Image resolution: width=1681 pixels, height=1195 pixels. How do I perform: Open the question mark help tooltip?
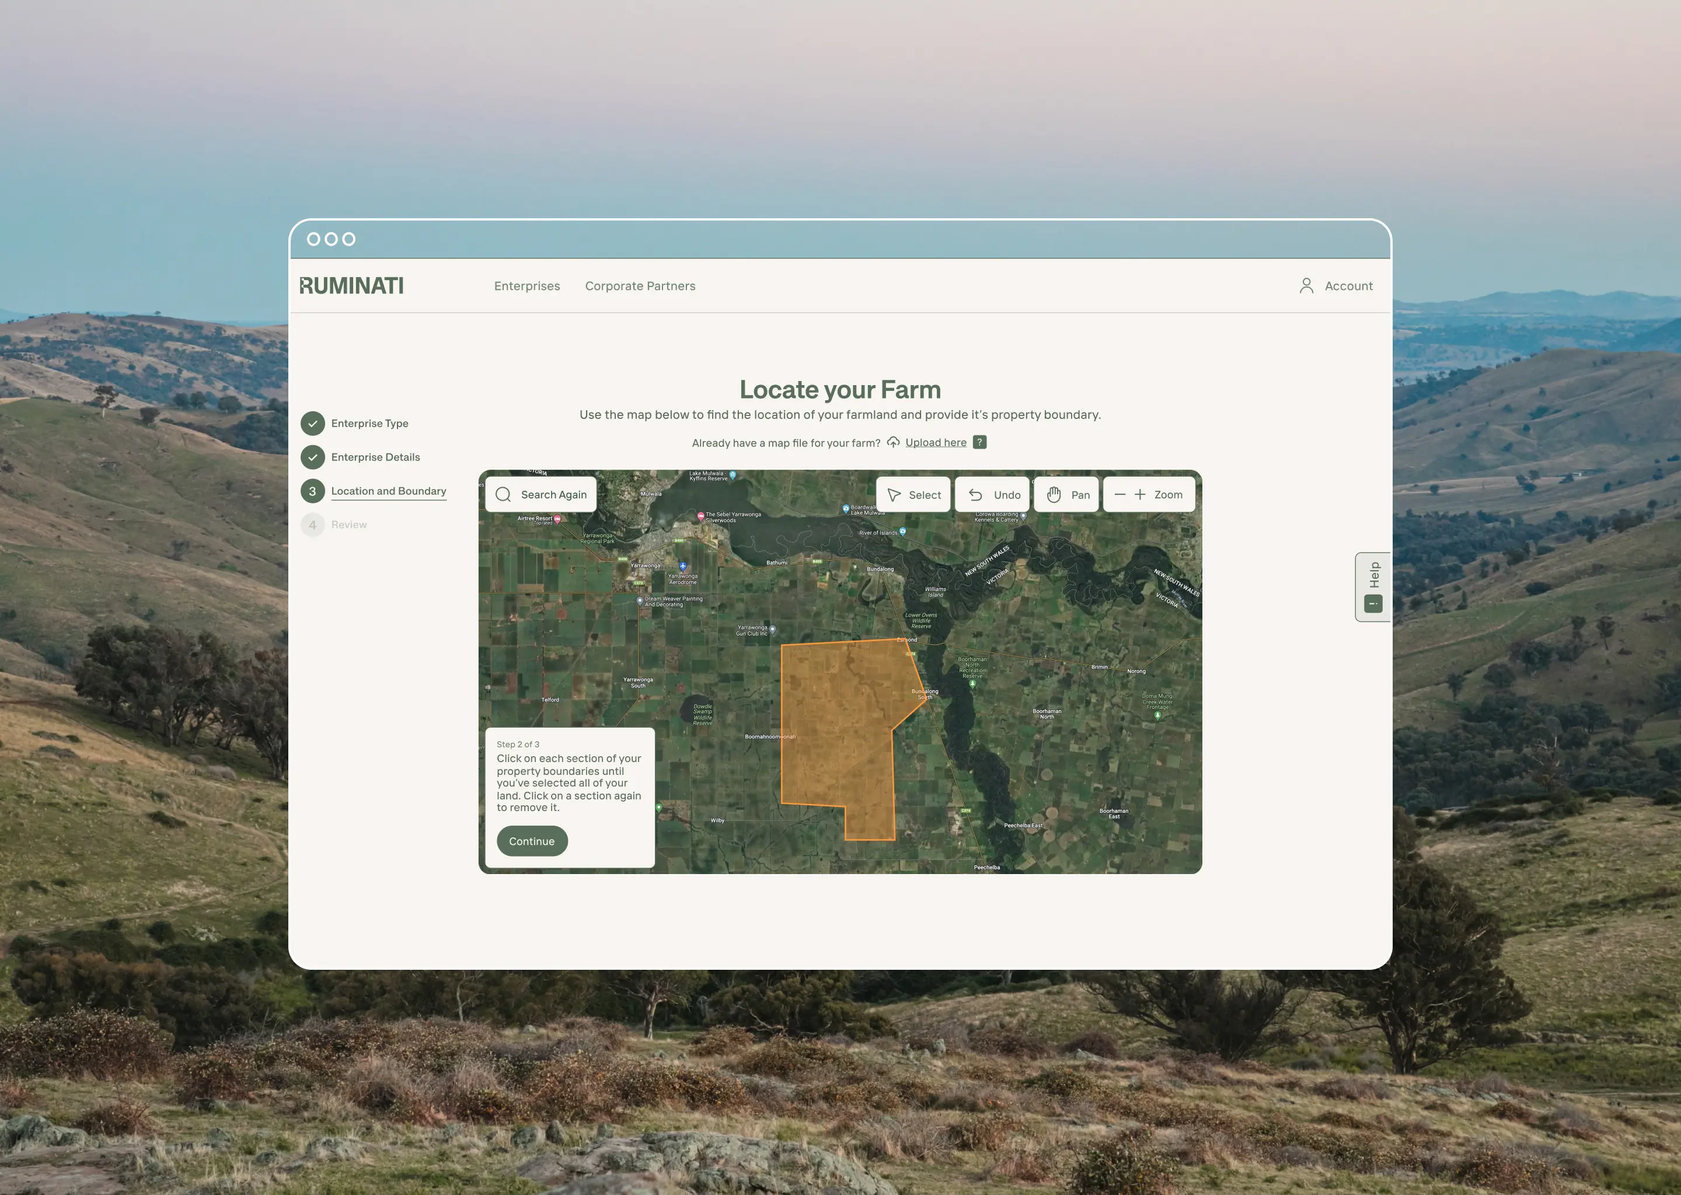[x=979, y=442]
